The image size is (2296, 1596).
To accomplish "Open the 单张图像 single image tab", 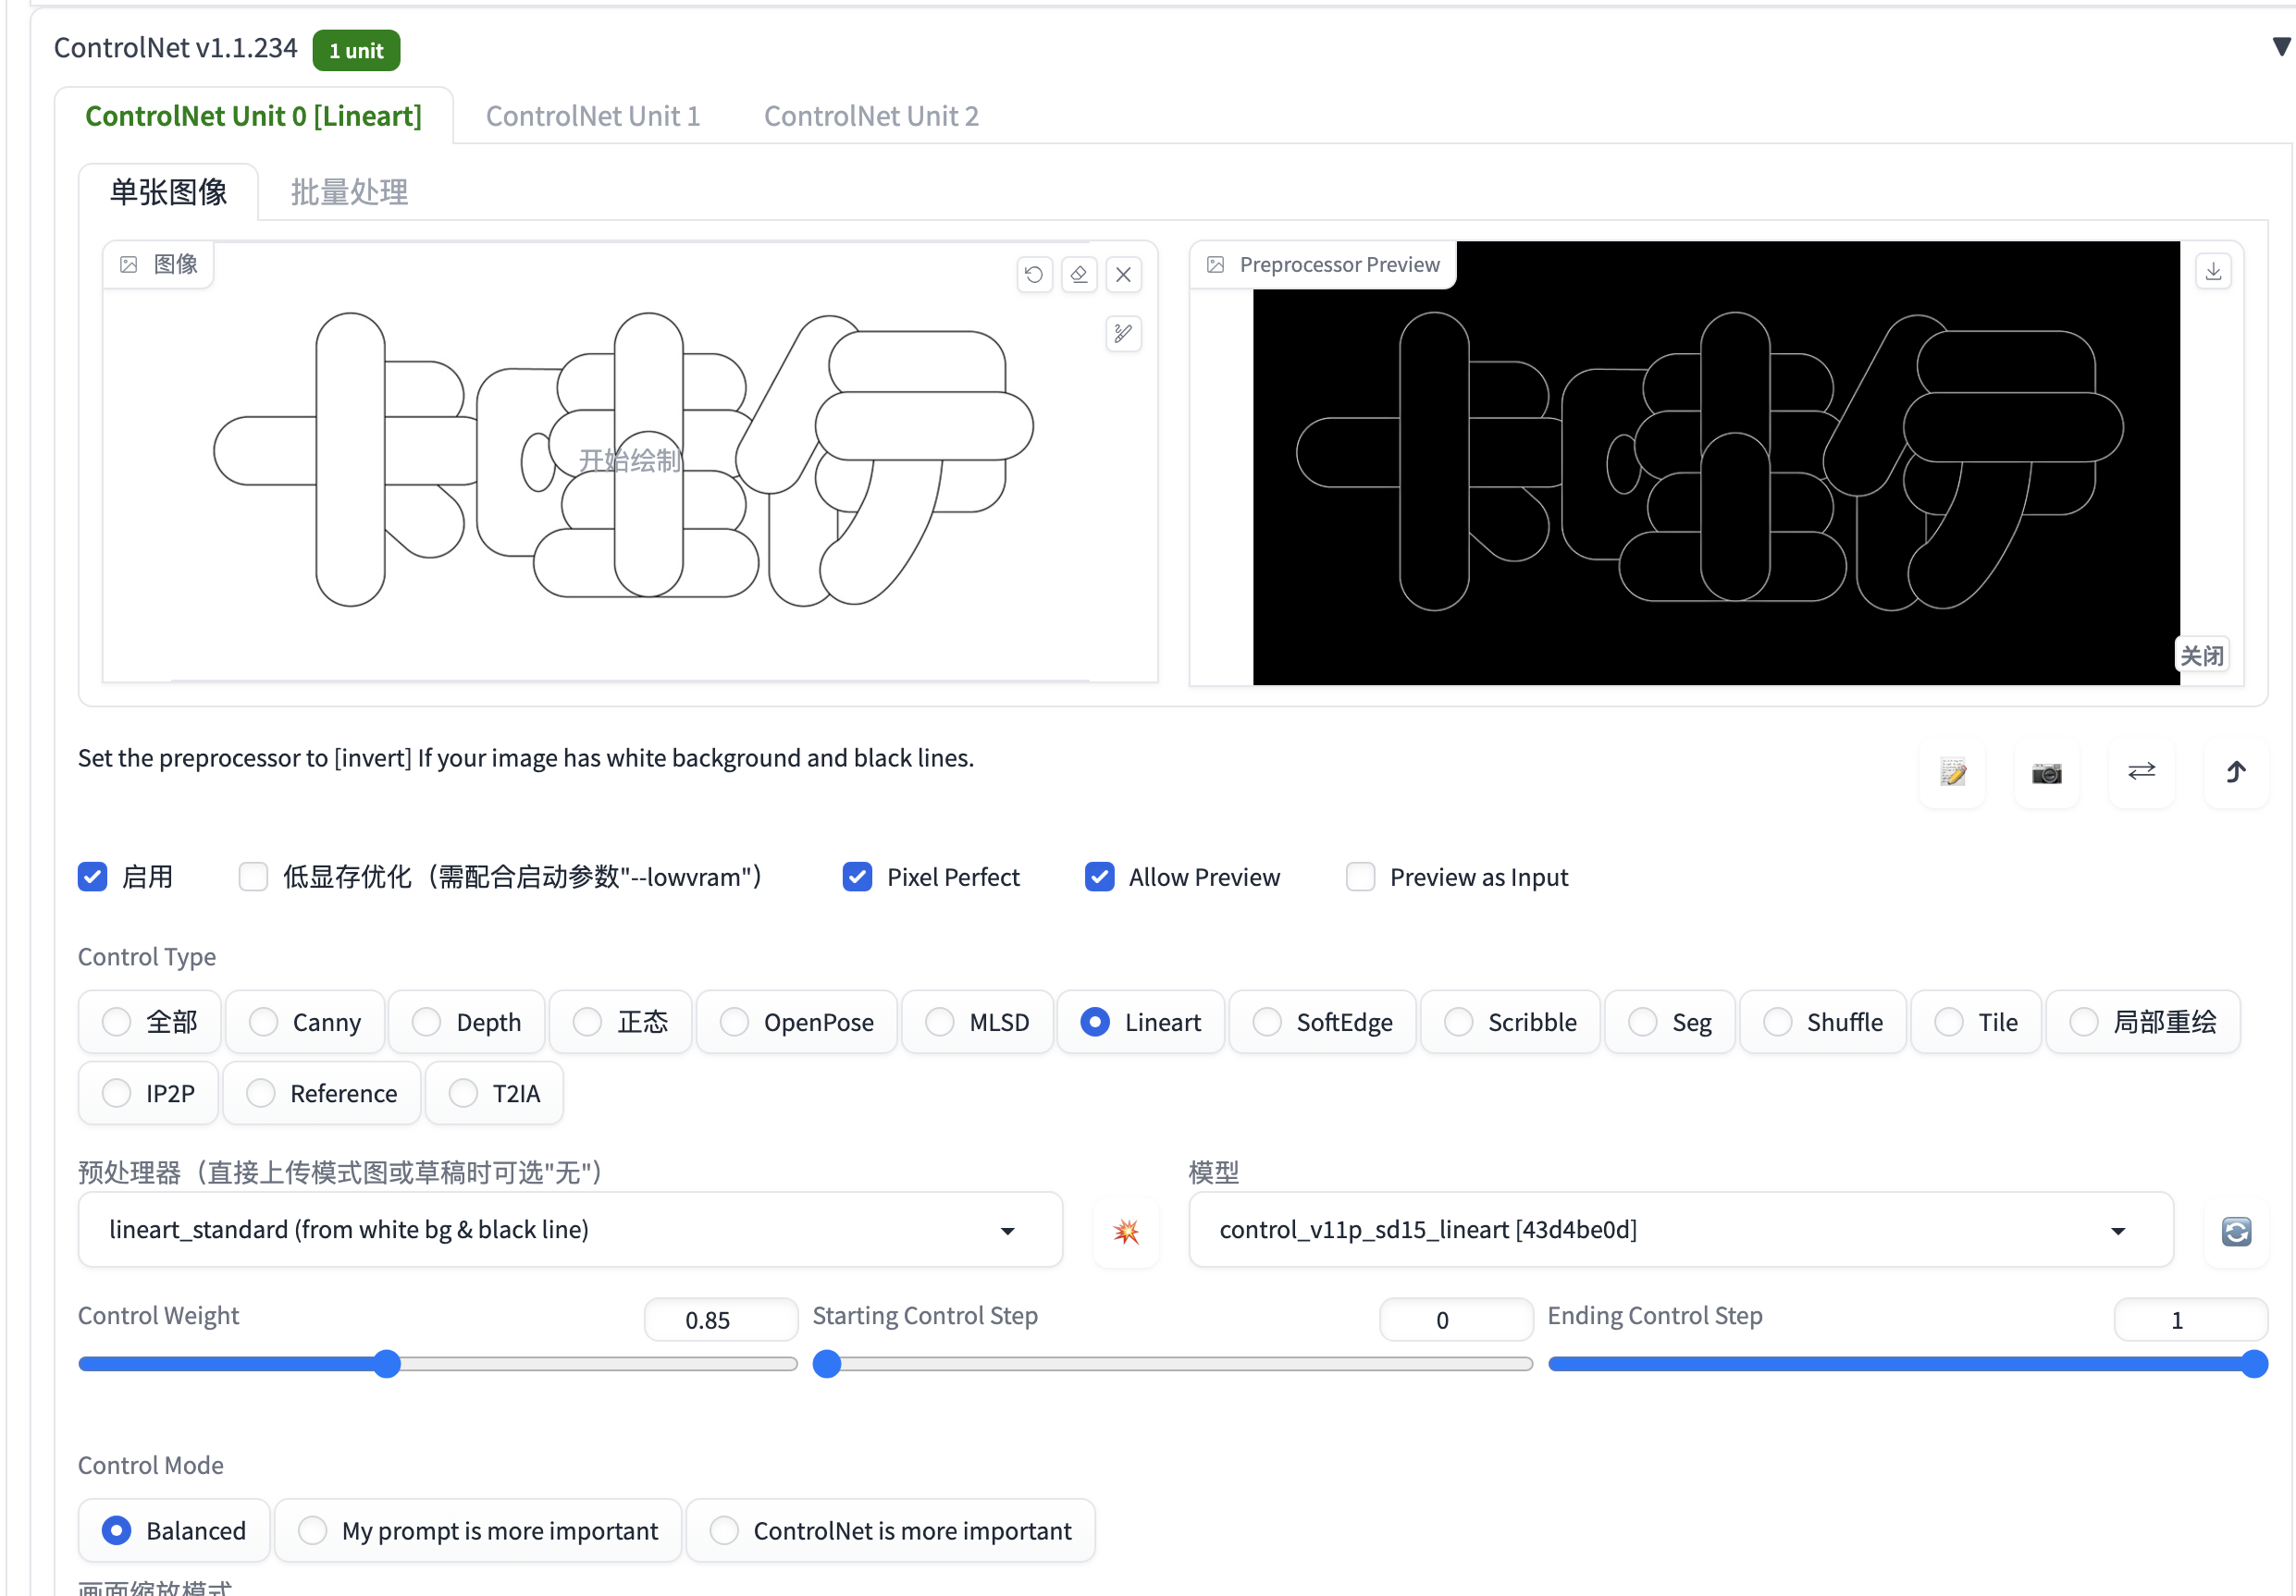I will [168, 192].
